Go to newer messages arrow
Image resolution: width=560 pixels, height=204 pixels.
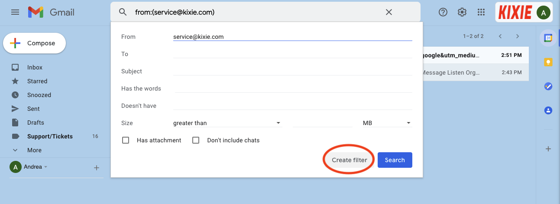pos(500,36)
